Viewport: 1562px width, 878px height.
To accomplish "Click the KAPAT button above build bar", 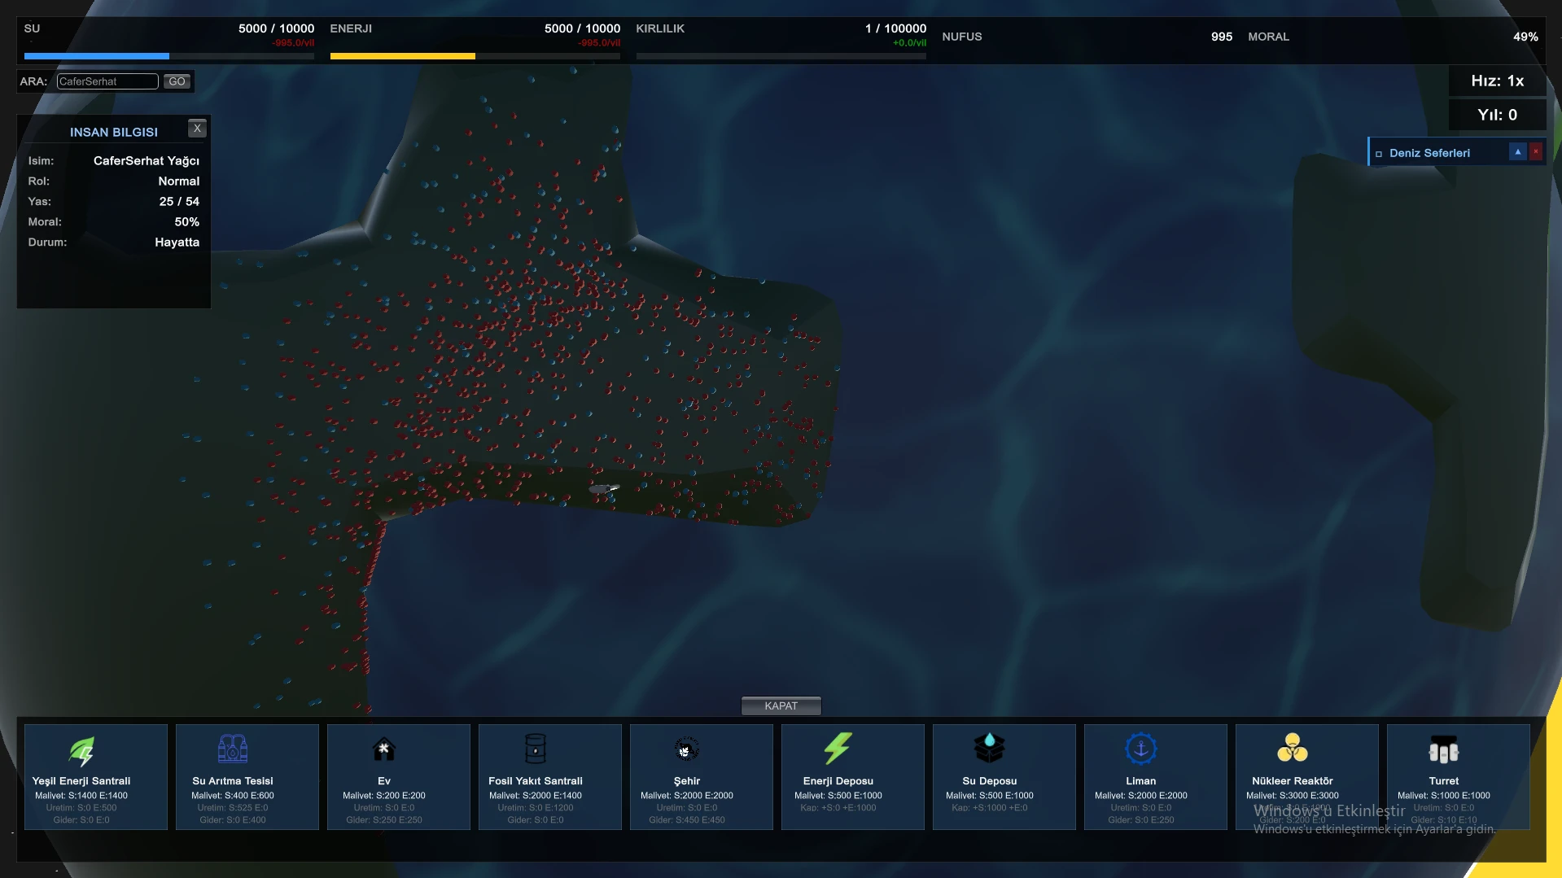I will click(x=781, y=706).
